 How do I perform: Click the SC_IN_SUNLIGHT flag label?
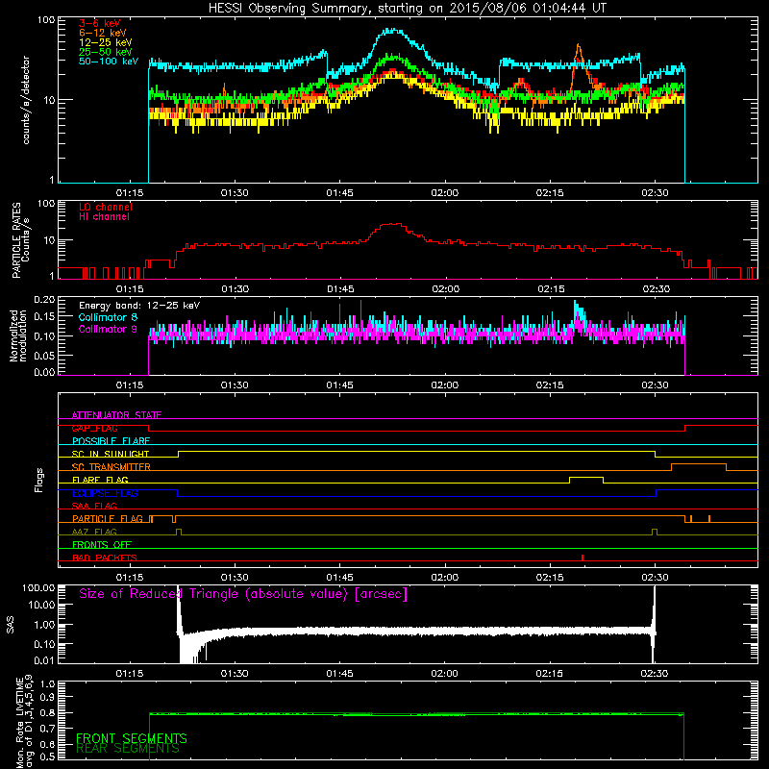pyautogui.click(x=111, y=454)
